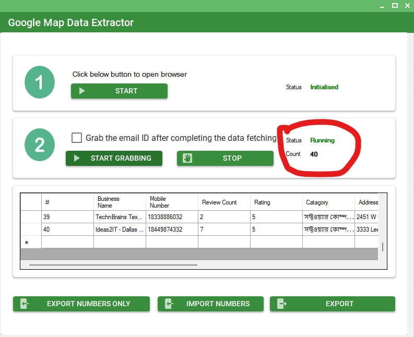Click the Running status text
Screen dimensions: 414x337
323,140
